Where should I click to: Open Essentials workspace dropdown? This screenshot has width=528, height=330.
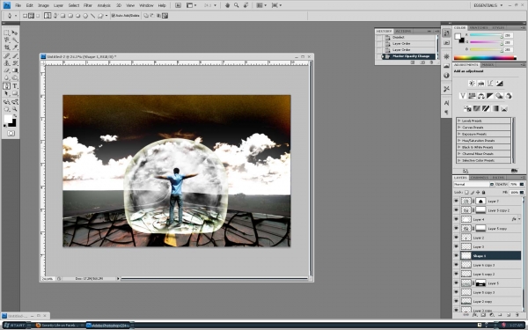click(488, 5)
